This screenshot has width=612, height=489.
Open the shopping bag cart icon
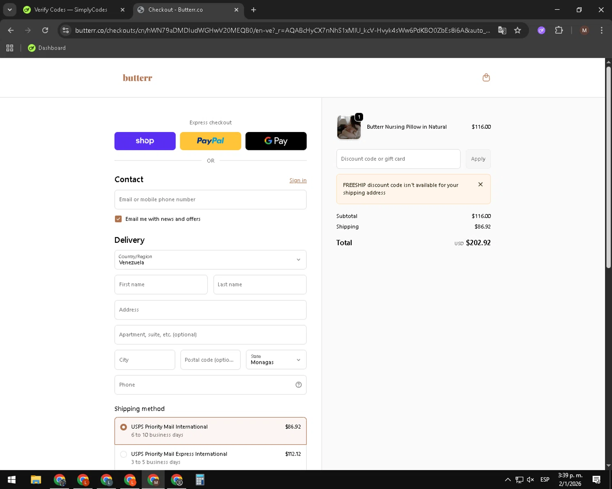[486, 77]
